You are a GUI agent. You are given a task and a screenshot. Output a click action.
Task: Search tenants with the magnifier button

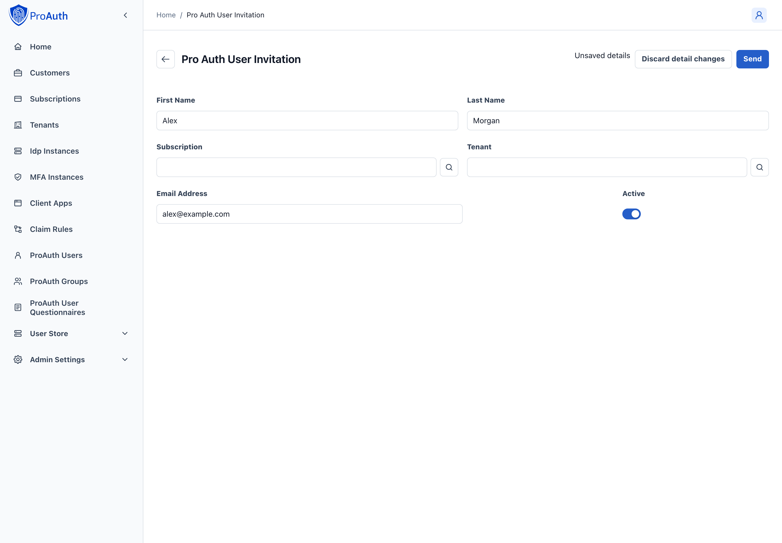pos(759,168)
